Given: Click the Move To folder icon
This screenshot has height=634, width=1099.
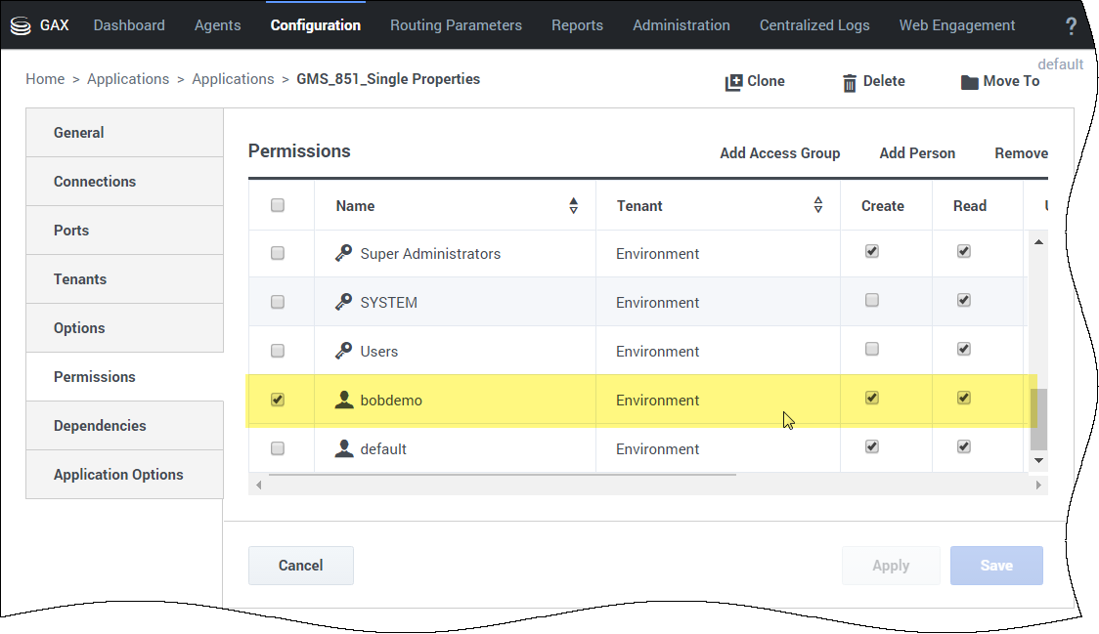Looking at the screenshot, I should pyautogui.click(x=969, y=82).
